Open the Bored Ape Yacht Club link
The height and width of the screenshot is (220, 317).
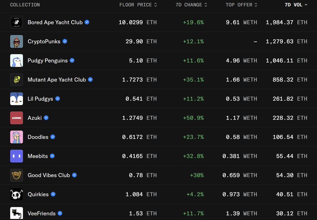(x=55, y=22)
